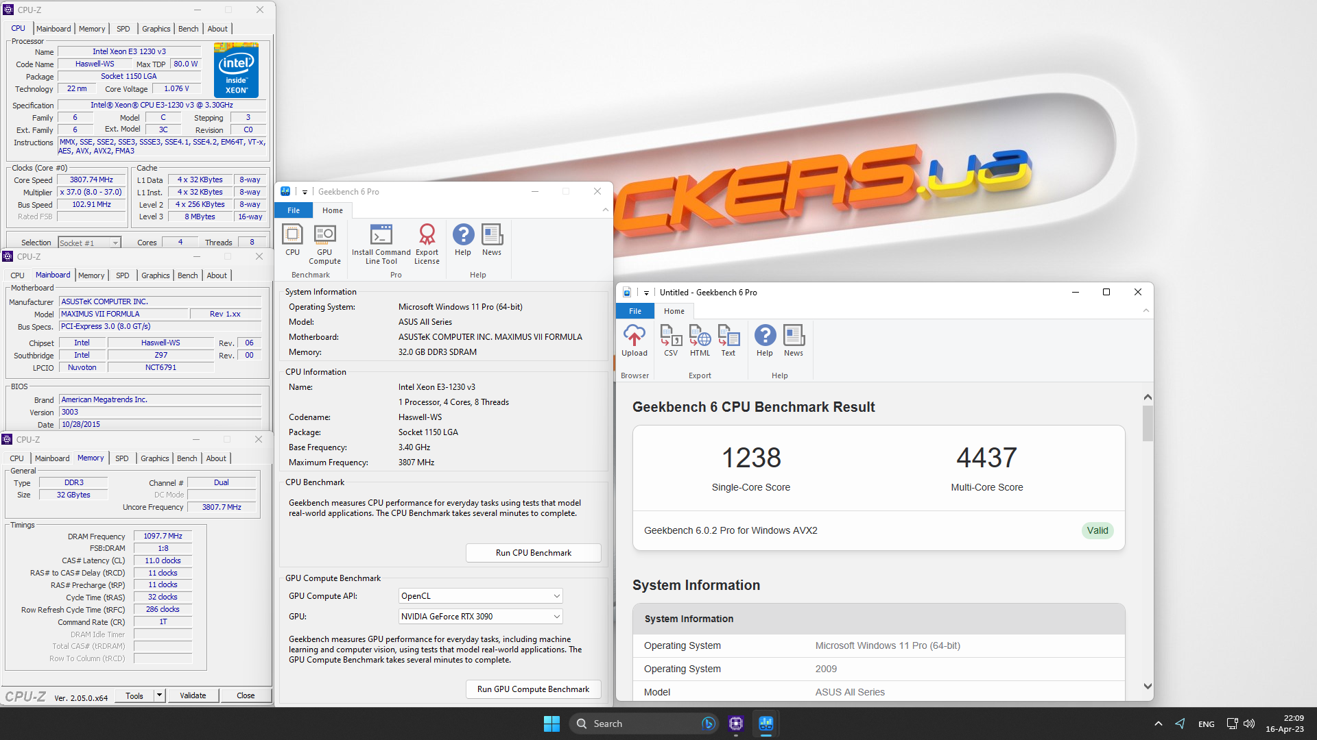Screen dimensions: 1317x740
Task: Click the DRAM Frequency value 1097.7 MHz
Action: click(x=163, y=536)
